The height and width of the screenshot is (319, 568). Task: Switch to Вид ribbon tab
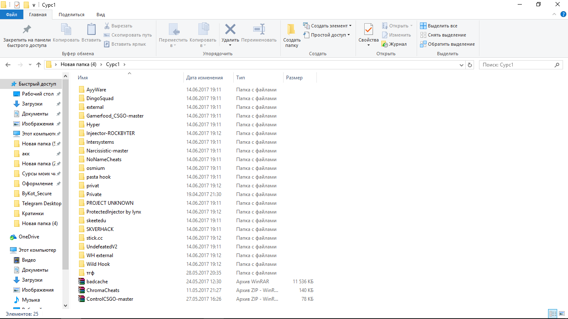point(101,15)
